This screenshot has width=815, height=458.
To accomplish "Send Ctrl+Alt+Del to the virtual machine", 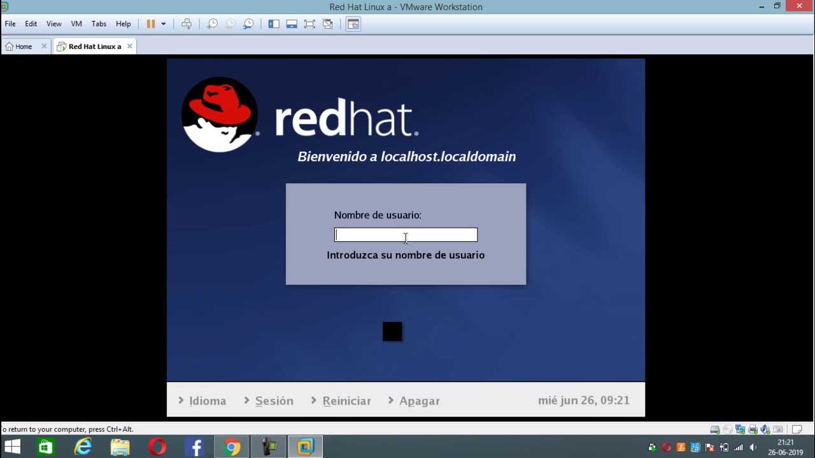I will 187,24.
